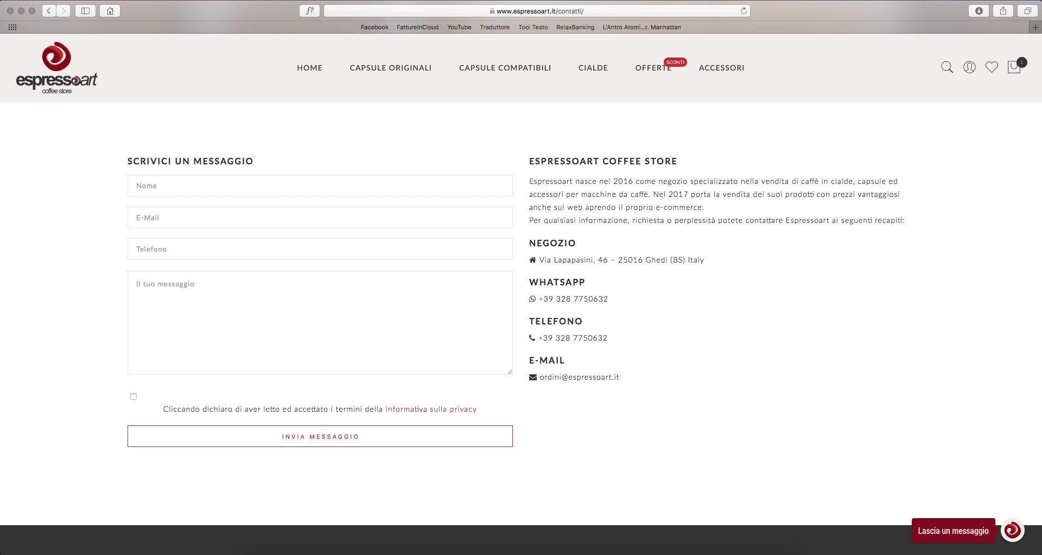This screenshot has width=1042, height=555.
Task: Open the OFFERTE menu item
Action: [653, 68]
